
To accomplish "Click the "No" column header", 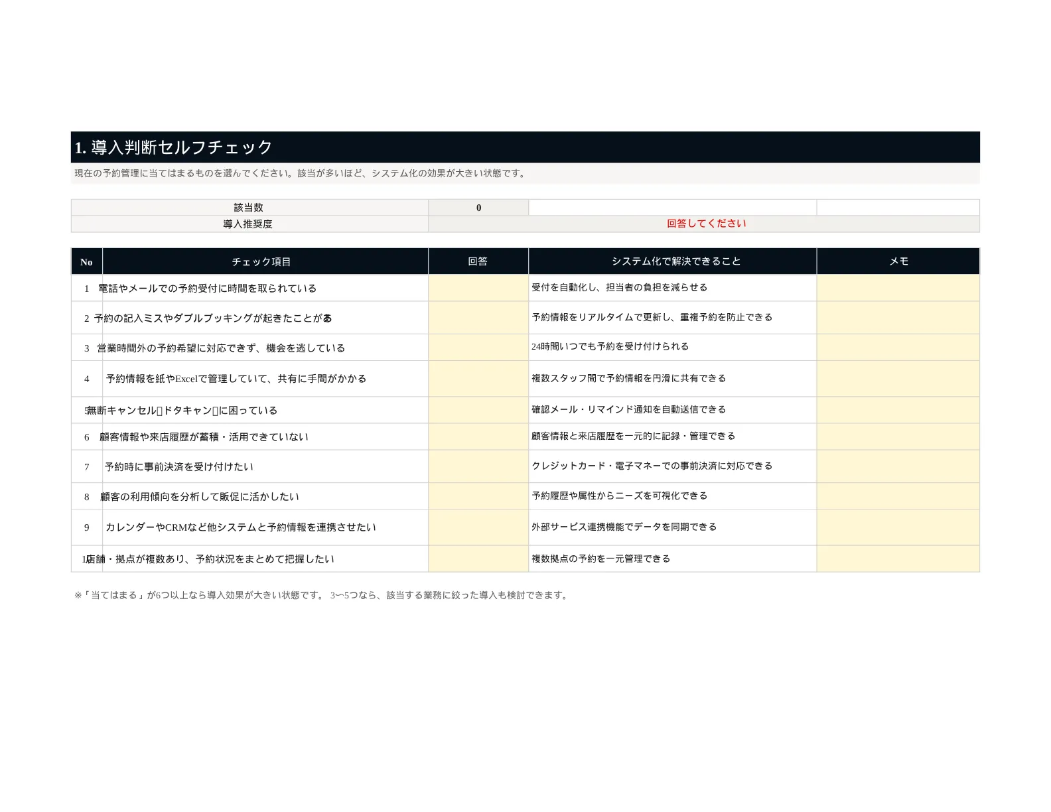I will click(86, 261).
